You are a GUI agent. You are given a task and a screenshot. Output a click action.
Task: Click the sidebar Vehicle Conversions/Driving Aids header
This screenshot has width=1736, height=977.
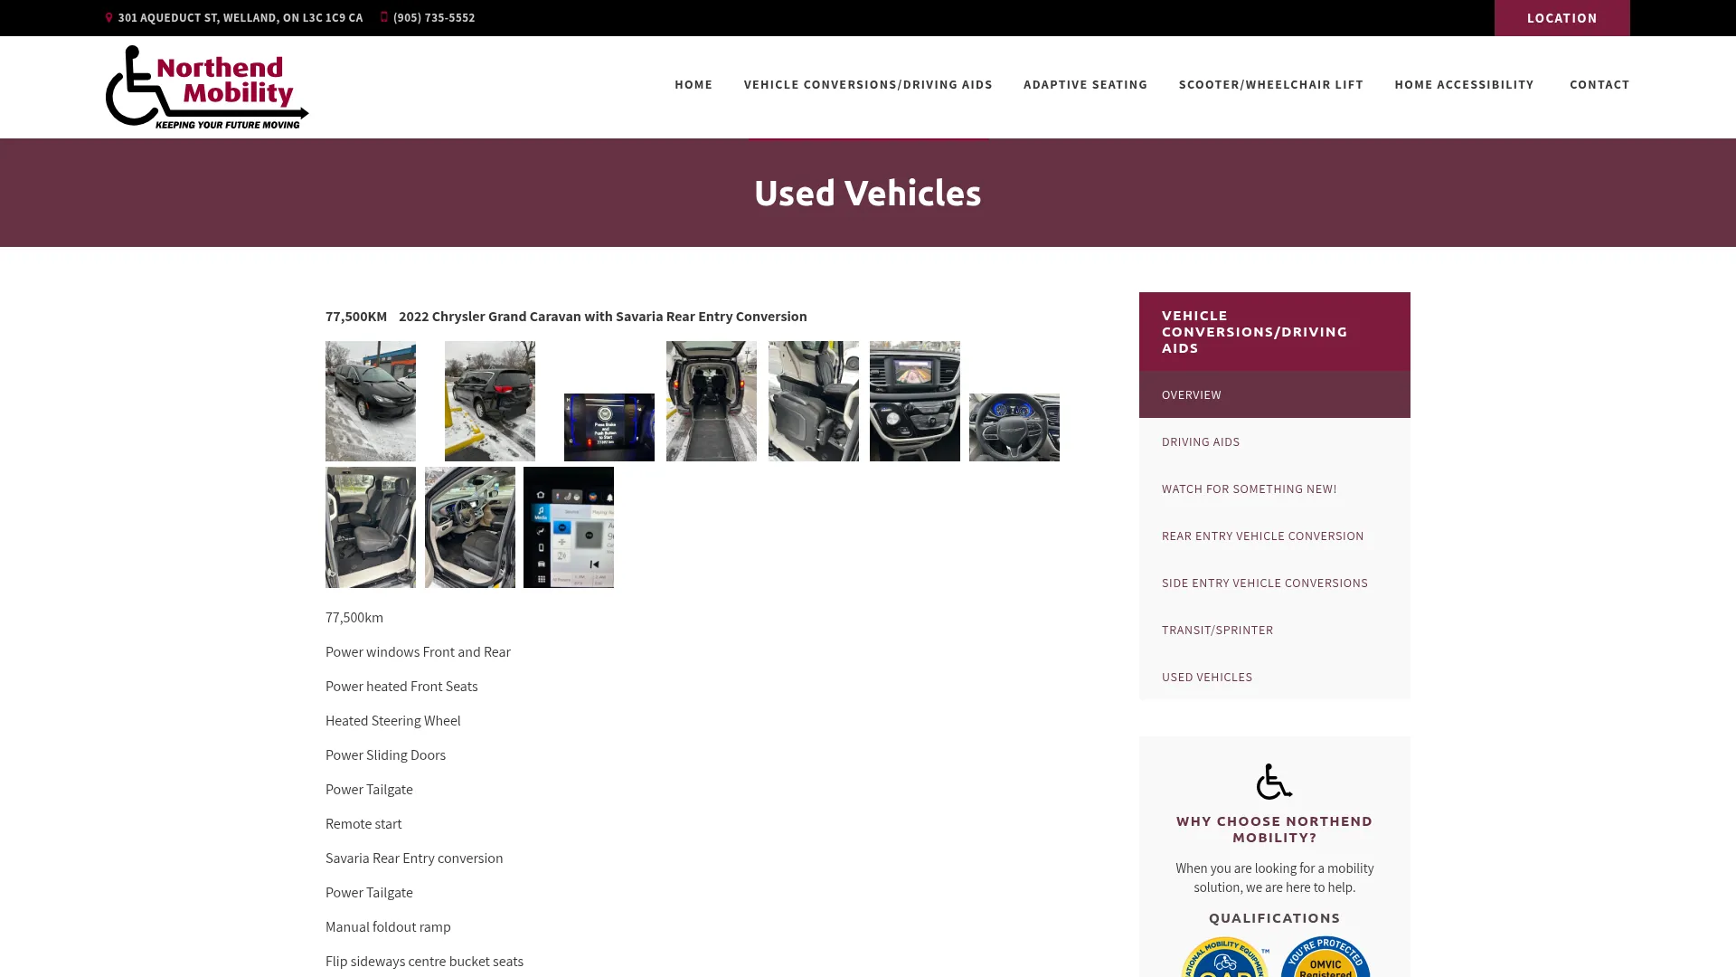tap(1275, 331)
